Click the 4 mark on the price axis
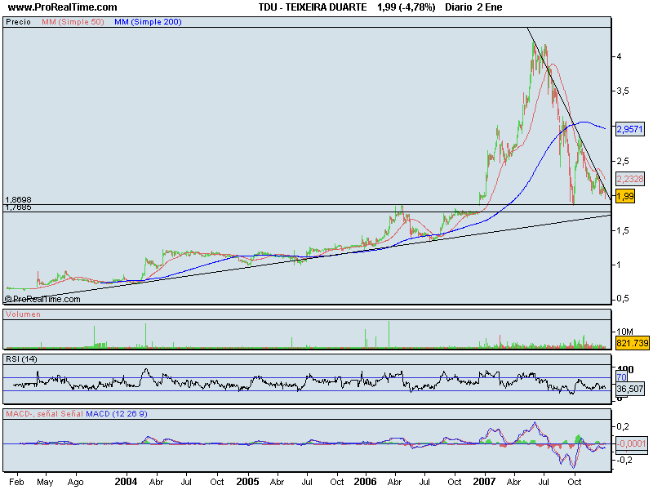This screenshot has height=490, width=653. click(x=620, y=56)
